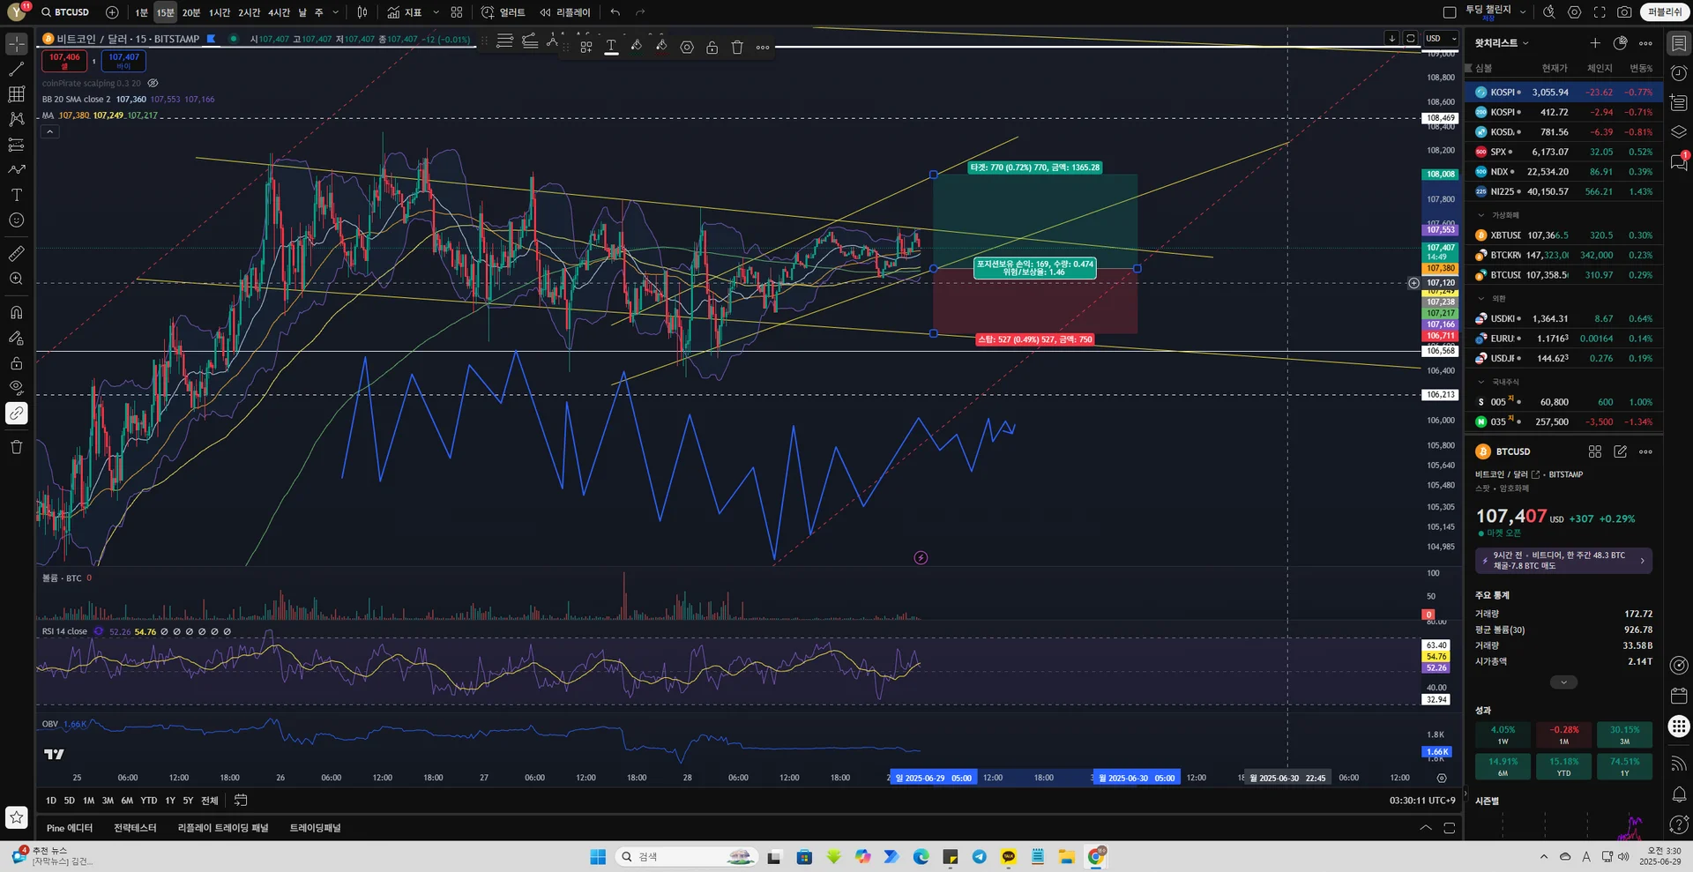This screenshot has width=1693, height=872.
Task: Open the chart patterns tool group
Action: point(17,119)
